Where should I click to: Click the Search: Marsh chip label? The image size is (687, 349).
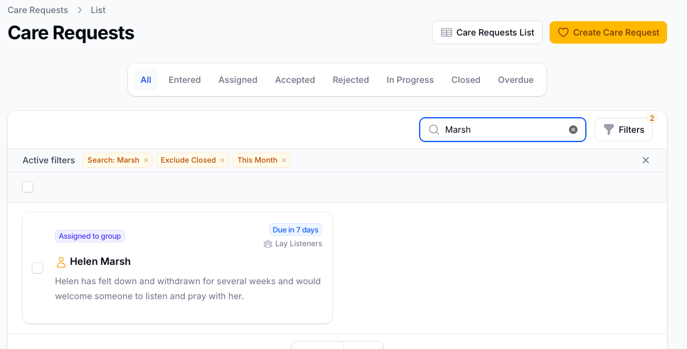[x=113, y=160]
